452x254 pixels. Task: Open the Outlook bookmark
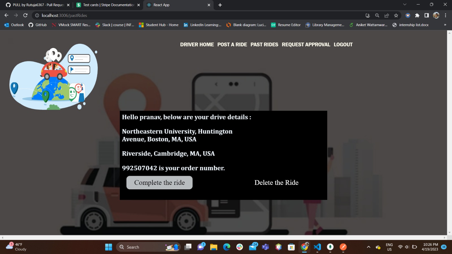pos(14,25)
